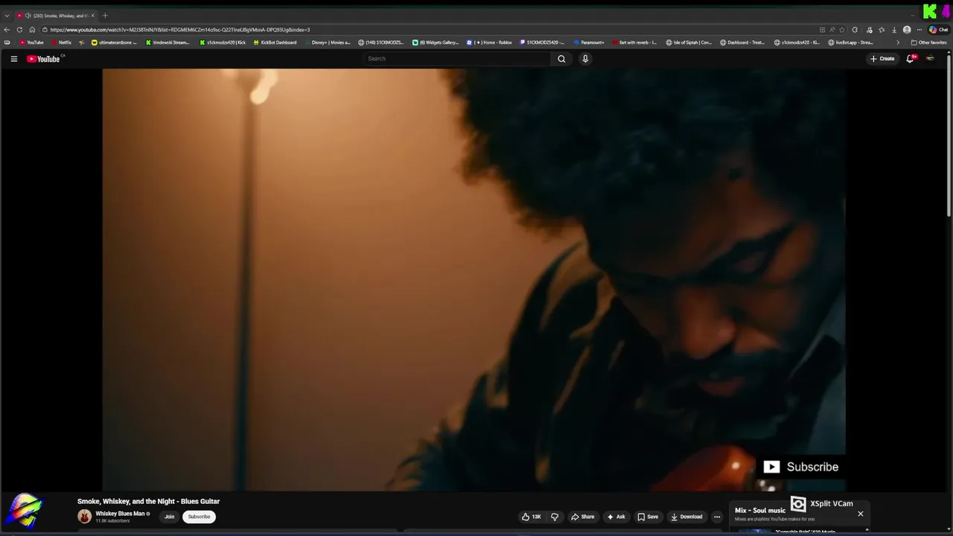Open the Widgets Gallery bookmark
Viewport: 953px width, 536px height.
[x=436, y=42]
